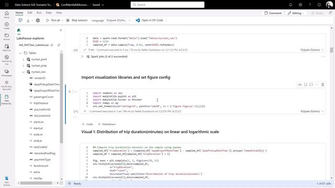Switch to the Edit tab
335x188 pixels.
point(30,13)
